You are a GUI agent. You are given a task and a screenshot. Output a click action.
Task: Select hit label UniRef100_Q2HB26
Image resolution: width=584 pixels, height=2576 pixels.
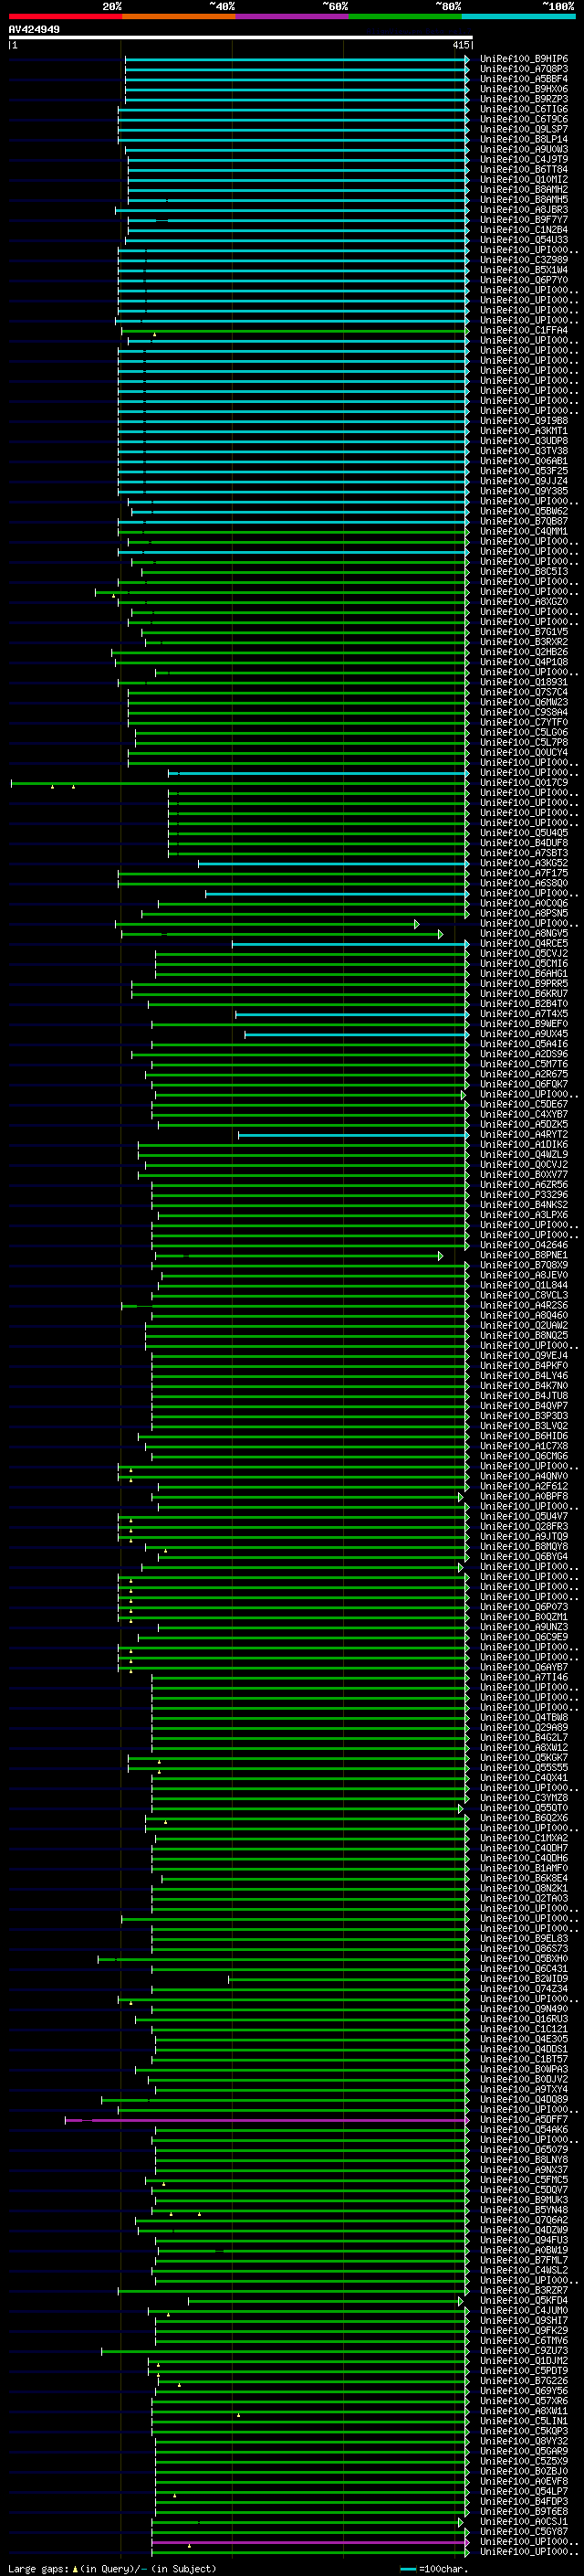point(524,652)
